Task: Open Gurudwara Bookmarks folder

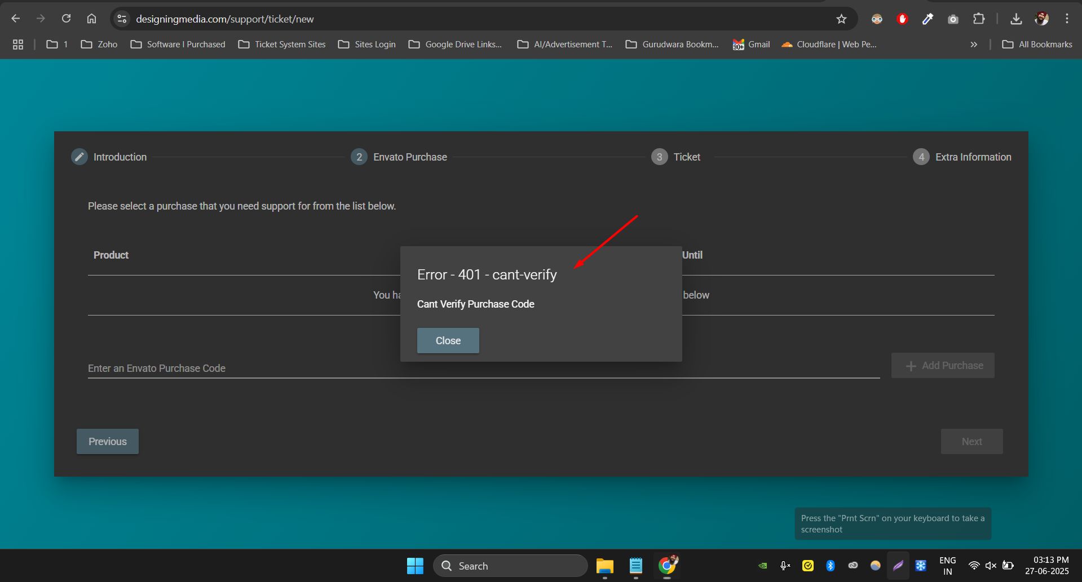Action: [672, 44]
